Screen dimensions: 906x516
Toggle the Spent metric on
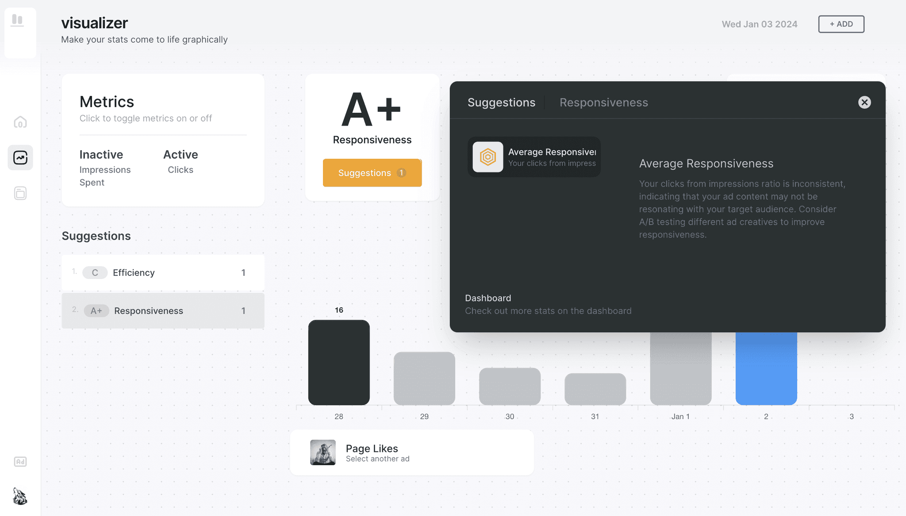tap(92, 183)
